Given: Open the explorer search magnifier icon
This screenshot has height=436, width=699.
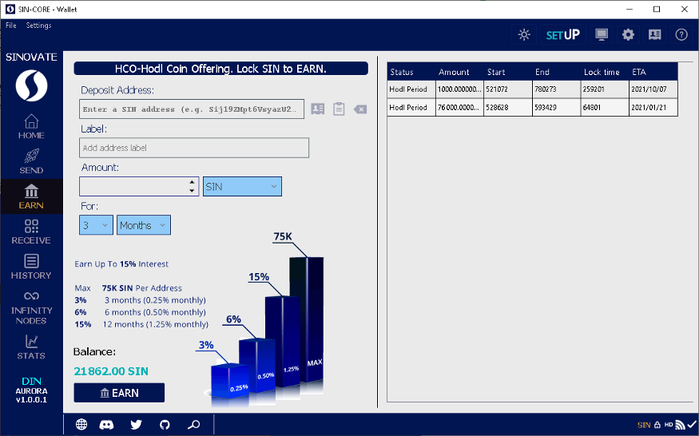Looking at the screenshot, I should [x=193, y=424].
